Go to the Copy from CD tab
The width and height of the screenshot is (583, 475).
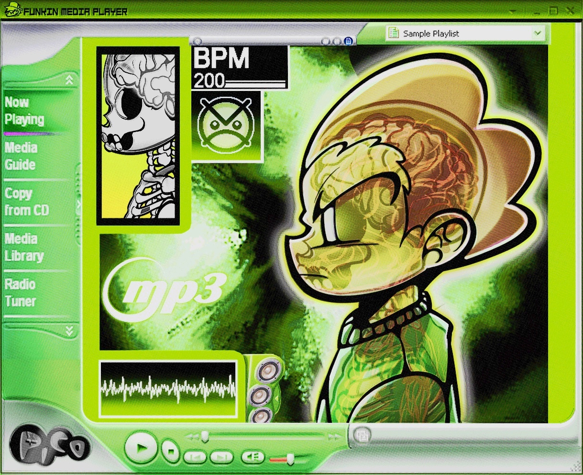[x=27, y=202]
